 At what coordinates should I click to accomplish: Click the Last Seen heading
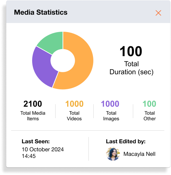pos(36,142)
